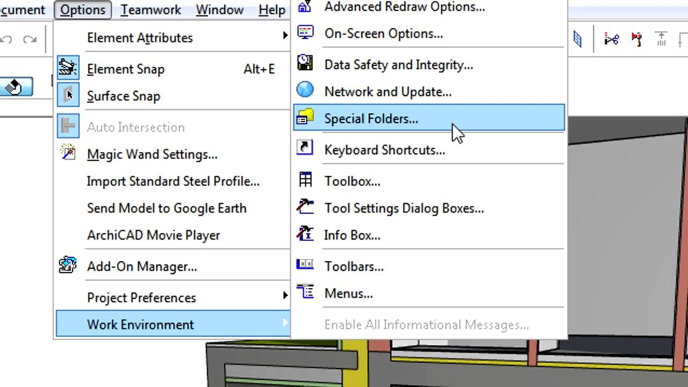
Task: Expand the Element Attributes submenu
Action: (x=172, y=38)
